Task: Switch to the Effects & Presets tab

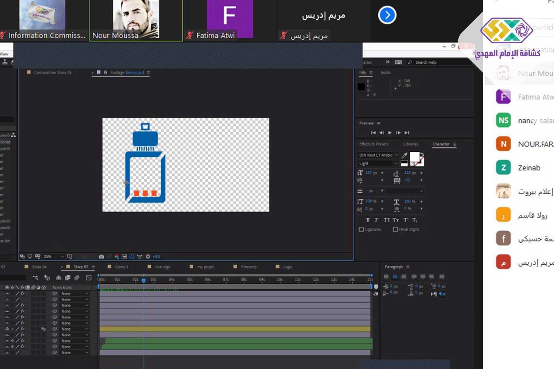Action: [374, 144]
